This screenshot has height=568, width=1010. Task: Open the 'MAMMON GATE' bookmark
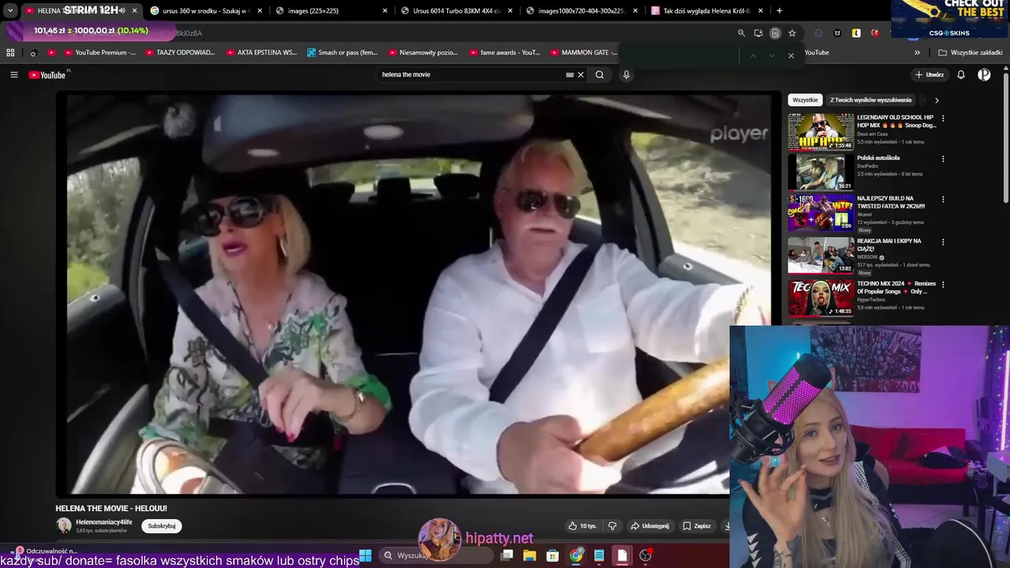point(583,53)
